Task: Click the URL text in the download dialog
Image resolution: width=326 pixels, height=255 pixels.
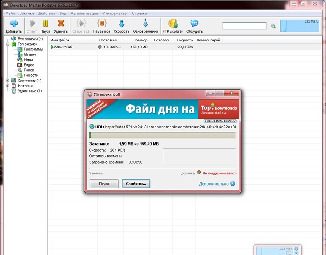Action: [x=170, y=127]
